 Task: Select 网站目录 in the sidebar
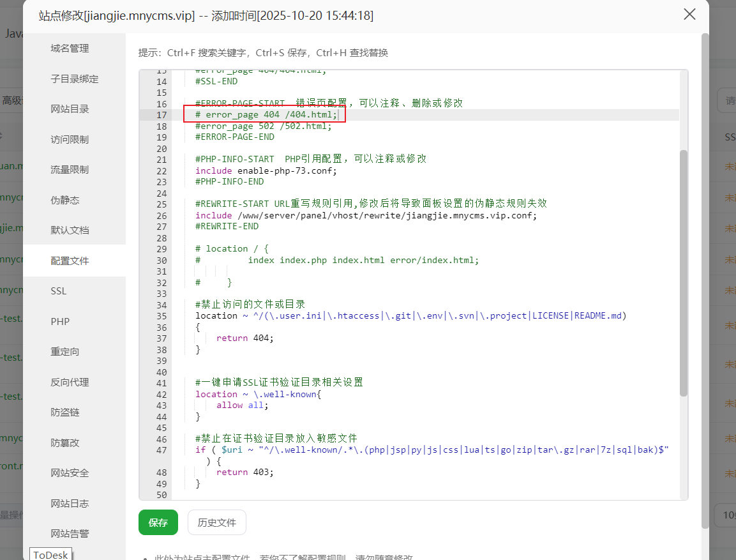pos(70,109)
